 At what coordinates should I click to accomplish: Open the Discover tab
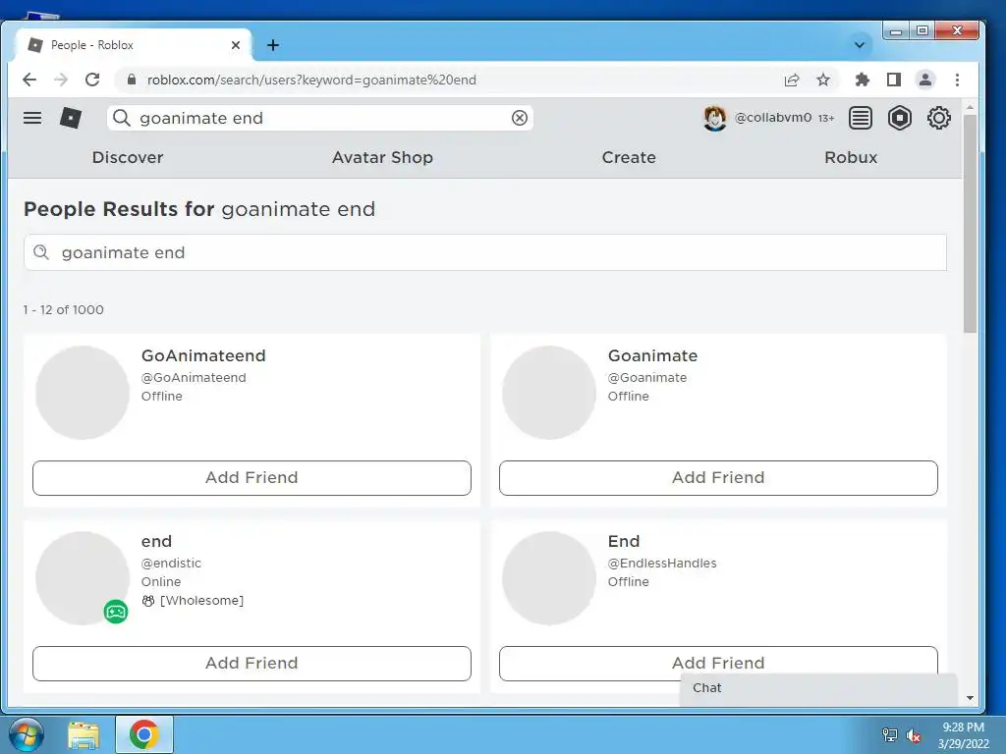[128, 158]
